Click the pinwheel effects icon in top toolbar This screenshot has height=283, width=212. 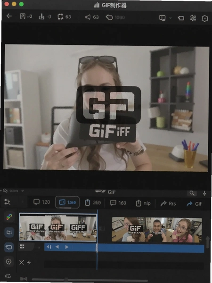pos(193,18)
